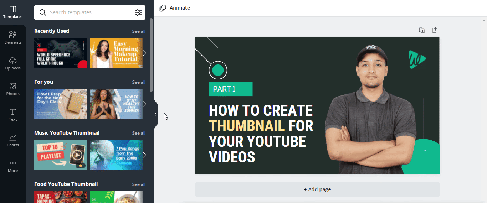Expand Recently Used row with right chevron
The width and height of the screenshot is (487, 203).
click(144, 53)
